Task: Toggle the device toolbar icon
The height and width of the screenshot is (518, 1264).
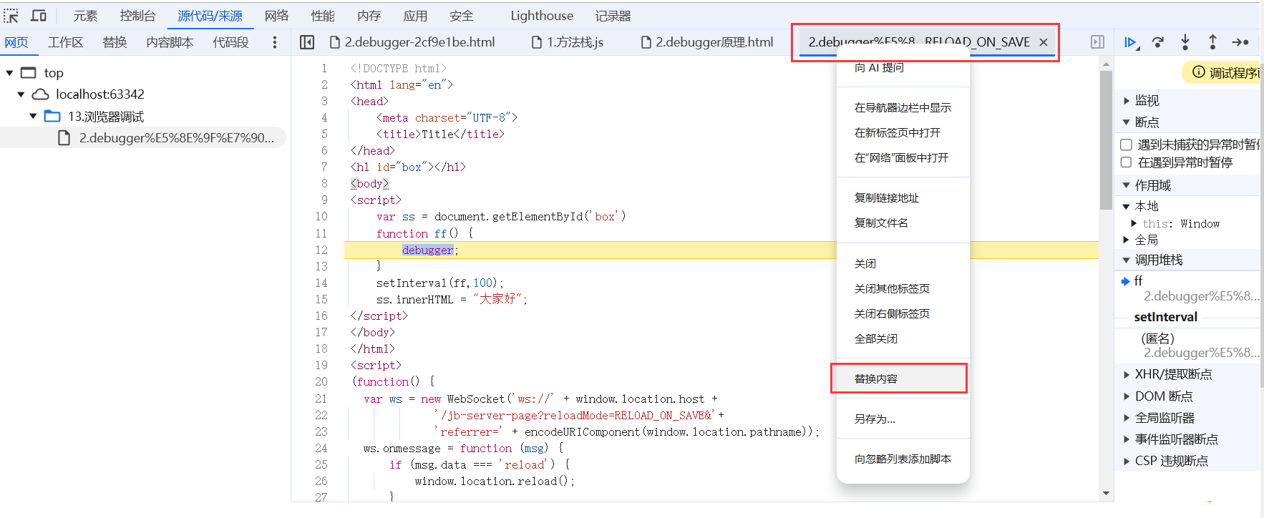Action: click(x=39, y=16)
